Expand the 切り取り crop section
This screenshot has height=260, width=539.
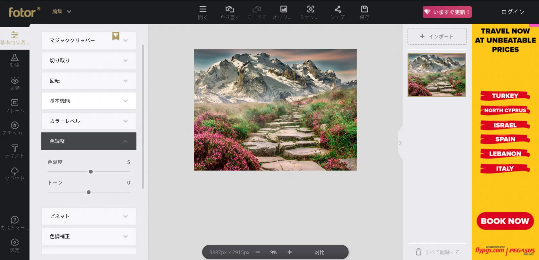(89, 60)
